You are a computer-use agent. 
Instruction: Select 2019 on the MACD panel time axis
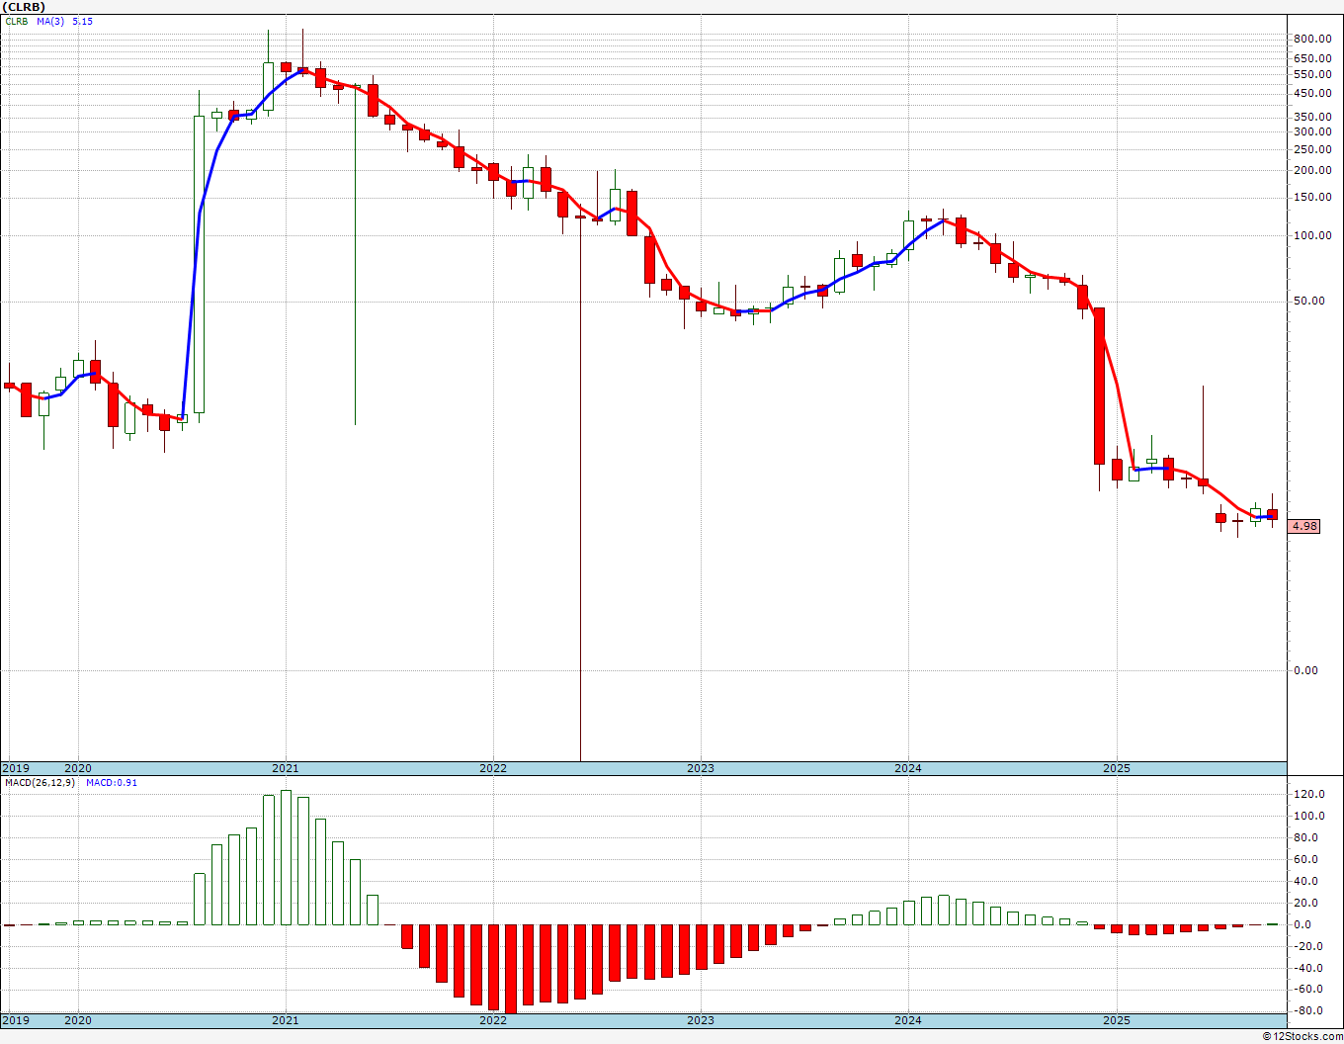coord(15,1020)
